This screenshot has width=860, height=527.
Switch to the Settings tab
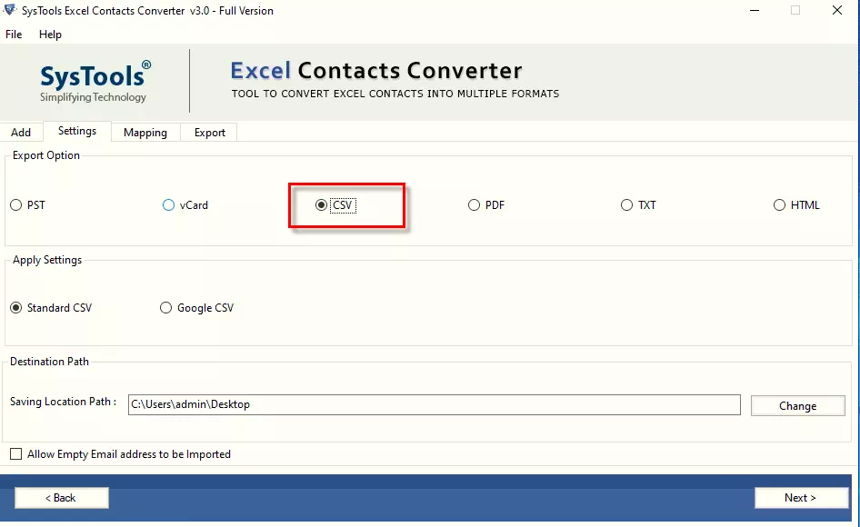[x=77, y=131]
